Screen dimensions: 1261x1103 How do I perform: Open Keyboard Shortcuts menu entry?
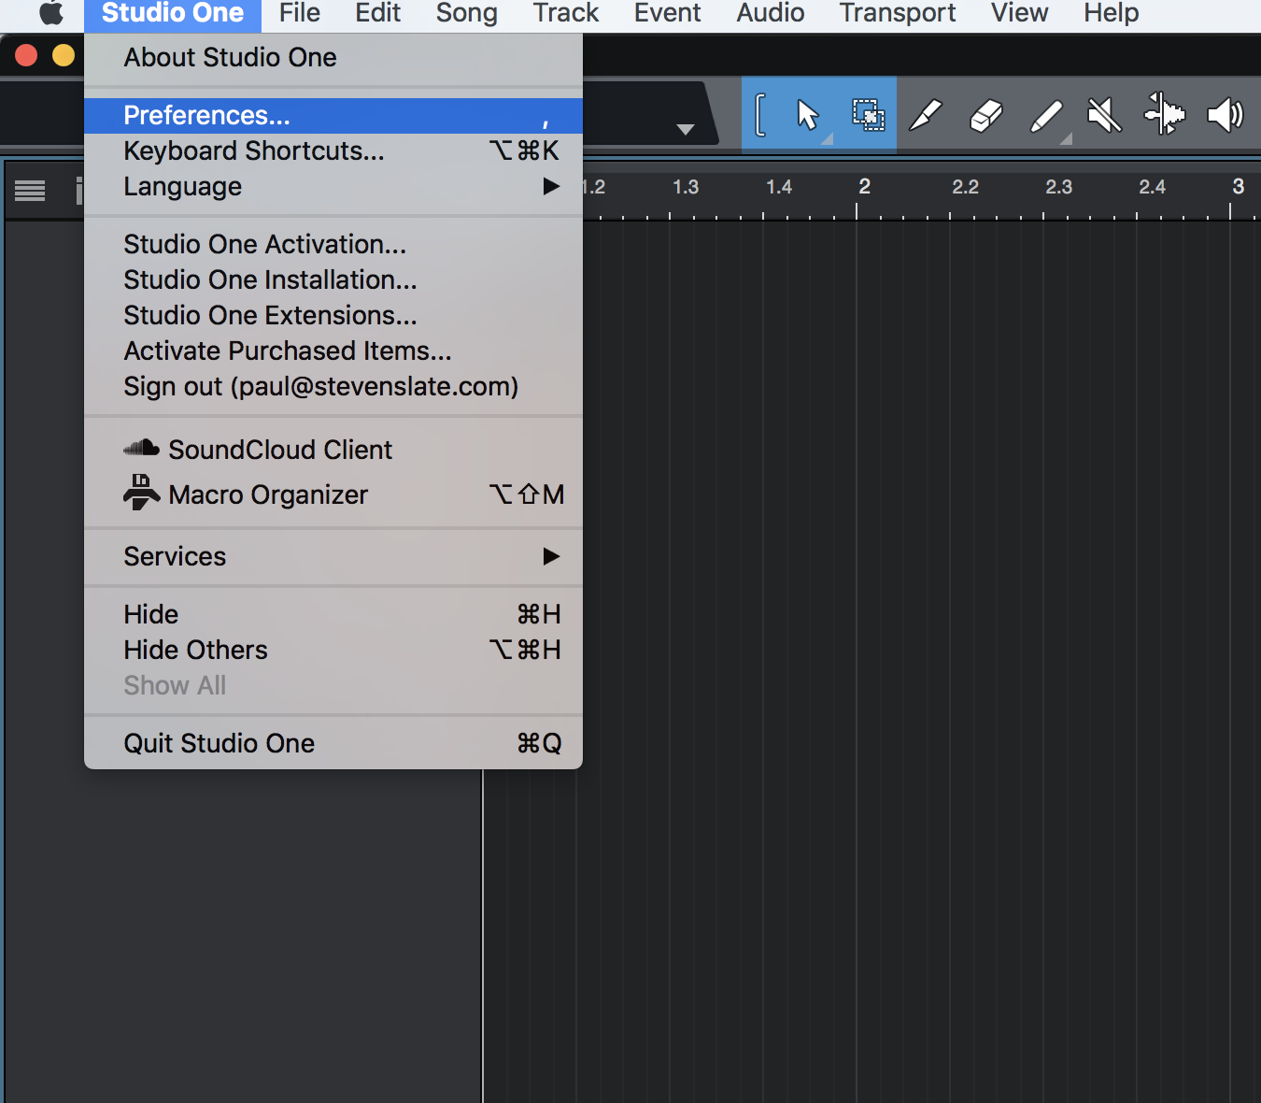coord(333,150)
